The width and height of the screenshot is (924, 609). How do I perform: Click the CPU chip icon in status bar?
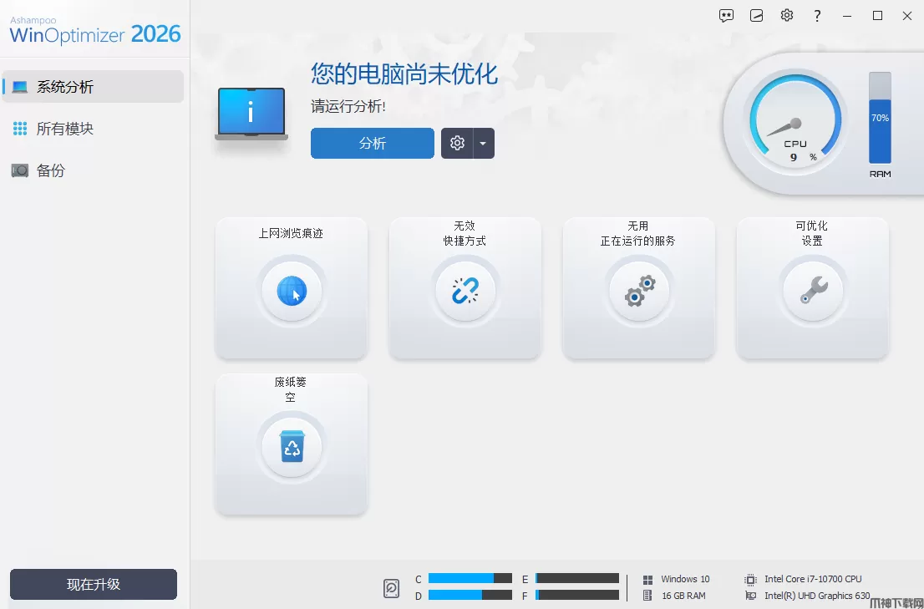tap(750, 580)
